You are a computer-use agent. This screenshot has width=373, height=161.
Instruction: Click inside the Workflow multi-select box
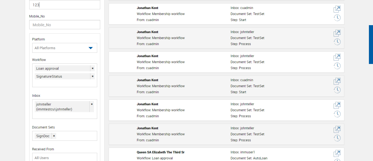[64, 83]
